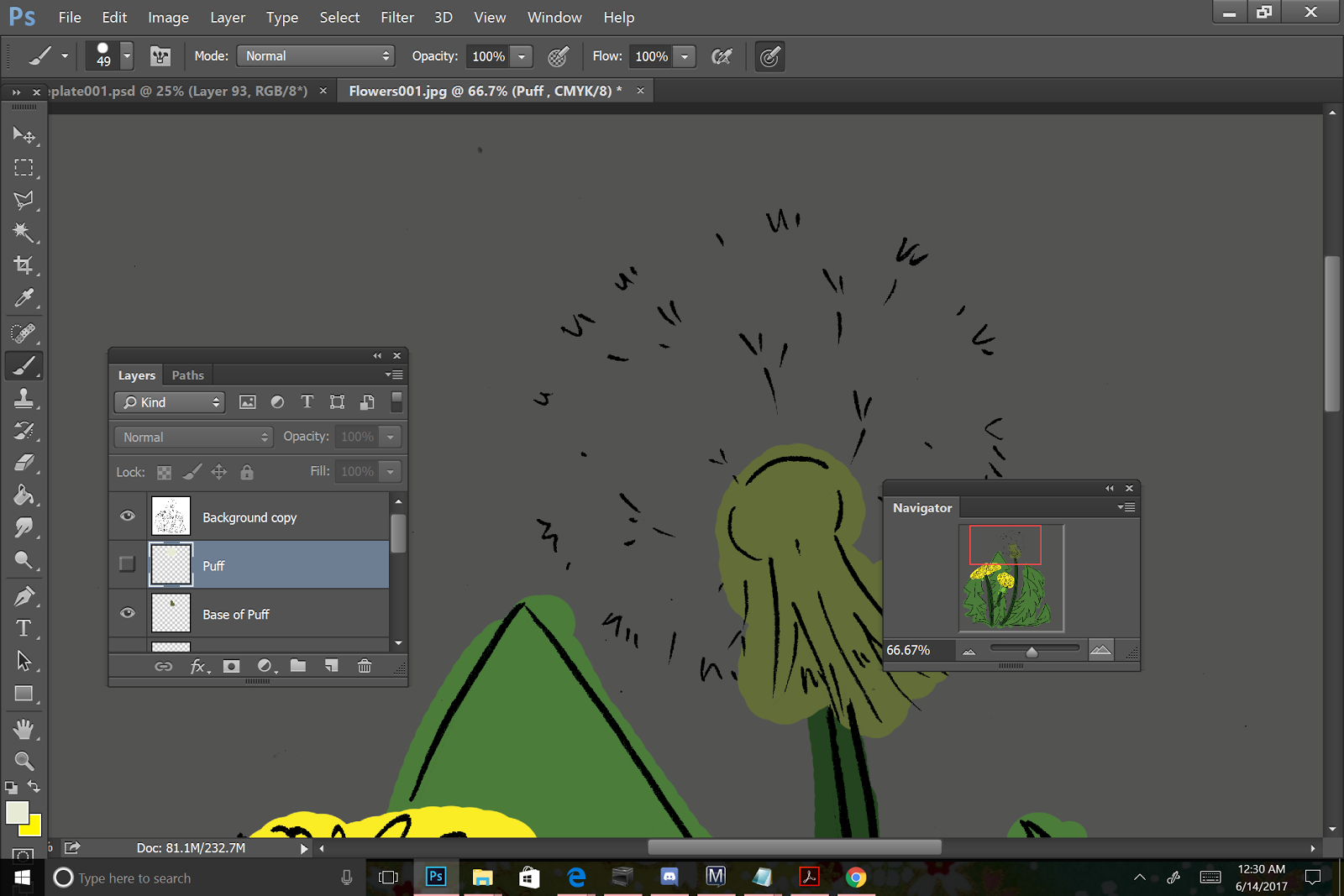Show the Puff layer
The height and width of the screenshot is (896, 1344).
click(128, 564)
